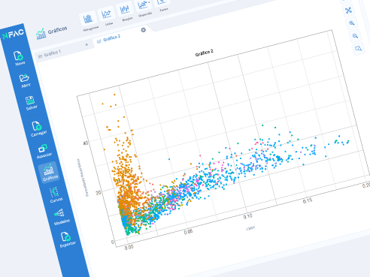Close the Gráfico 2 tab with round X

(x=144, y=30)
